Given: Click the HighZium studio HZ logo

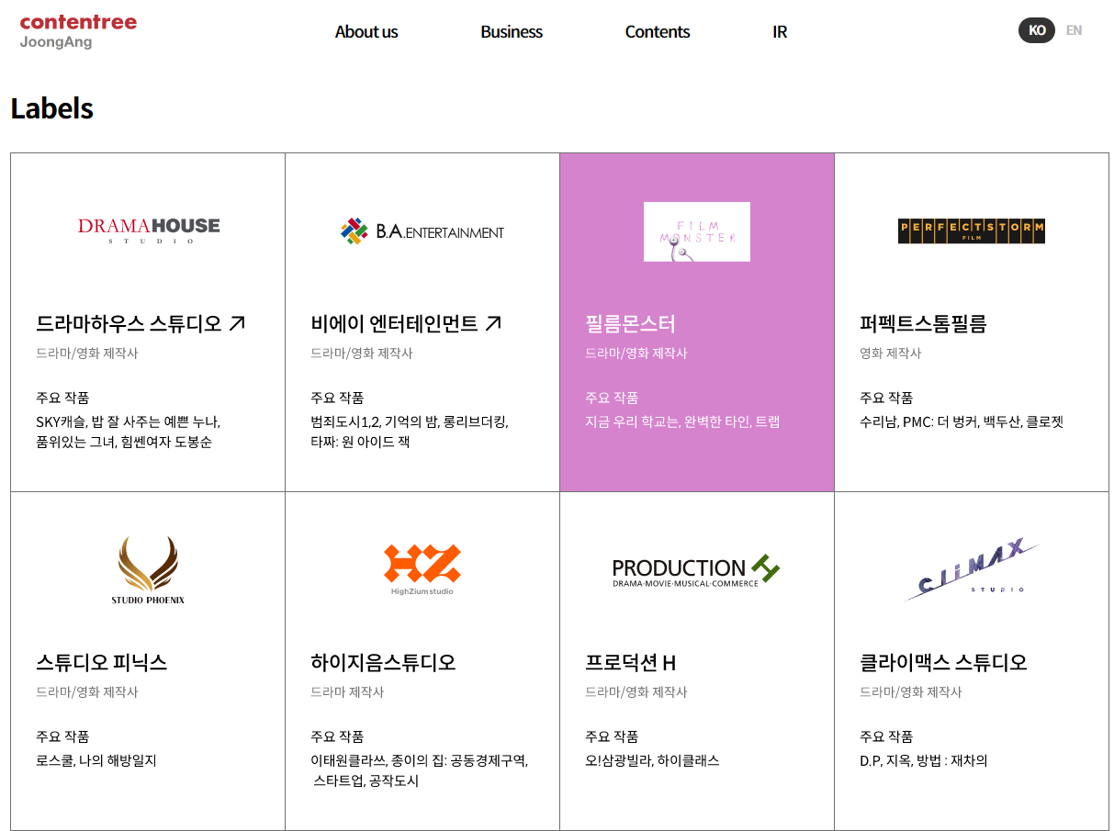Looking at the screenshot, I should [x=422, y=569].
